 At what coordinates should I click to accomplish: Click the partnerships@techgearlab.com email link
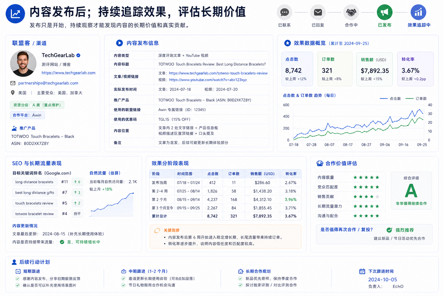(x=48, y=83)
